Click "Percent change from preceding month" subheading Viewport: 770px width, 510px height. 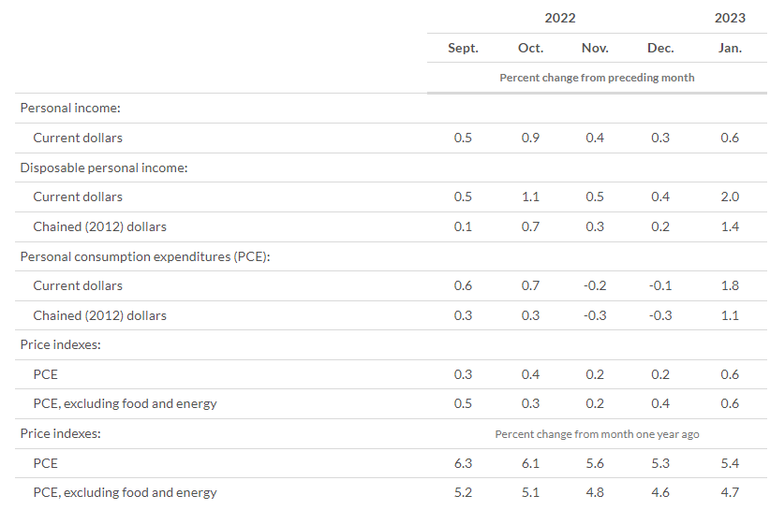click(597, 78)
